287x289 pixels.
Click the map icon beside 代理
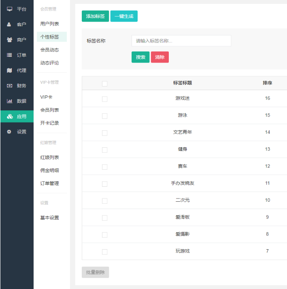click(9, 70)
